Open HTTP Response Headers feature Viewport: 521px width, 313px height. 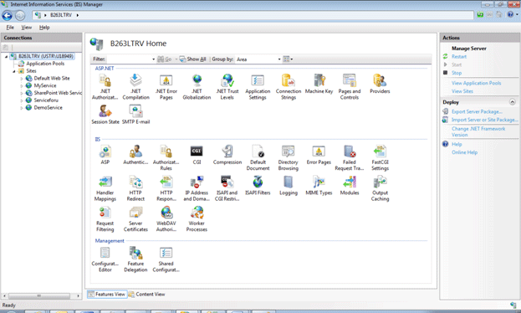(x=166, y=188)
